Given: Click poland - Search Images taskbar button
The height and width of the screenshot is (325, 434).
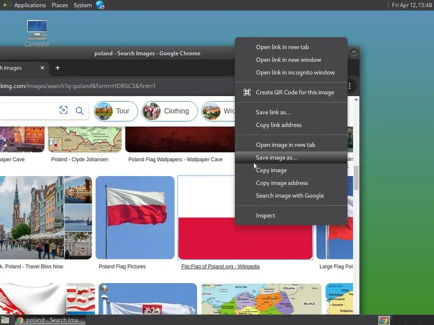Looking at the screenshot, I should click(50, 320).
